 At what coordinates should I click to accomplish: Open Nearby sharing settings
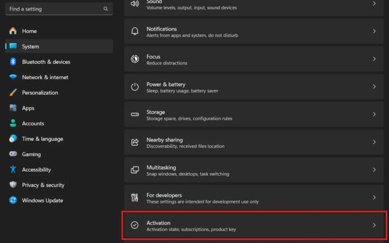coord(254,143)
